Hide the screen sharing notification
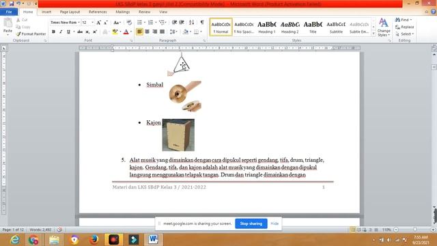The width and height of the screenshot is (437, 246). pyautogui.click(x=274, y=223)
